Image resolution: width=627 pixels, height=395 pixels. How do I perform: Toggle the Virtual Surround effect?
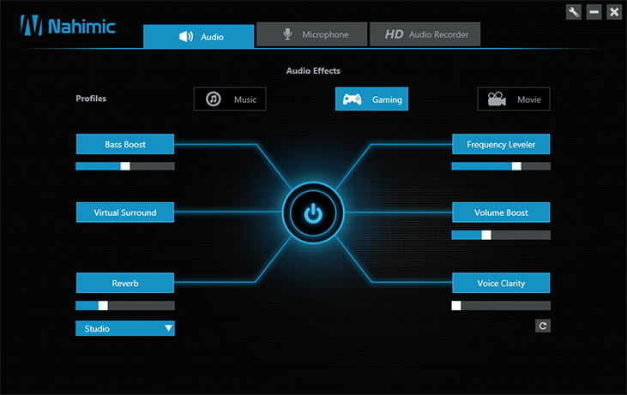click(x=125, y=212)
